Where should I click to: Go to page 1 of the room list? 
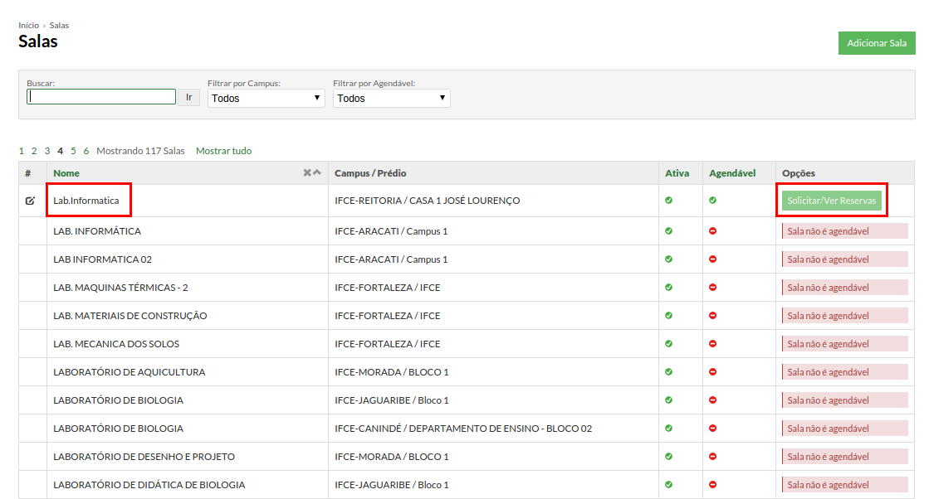click(22, 151)
